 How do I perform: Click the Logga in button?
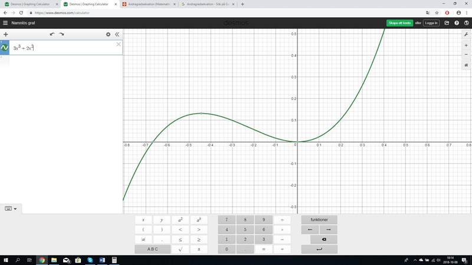(432, 23)
